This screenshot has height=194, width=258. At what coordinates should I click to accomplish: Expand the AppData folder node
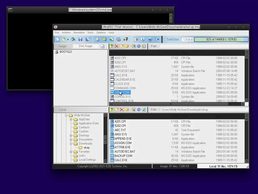71,119
